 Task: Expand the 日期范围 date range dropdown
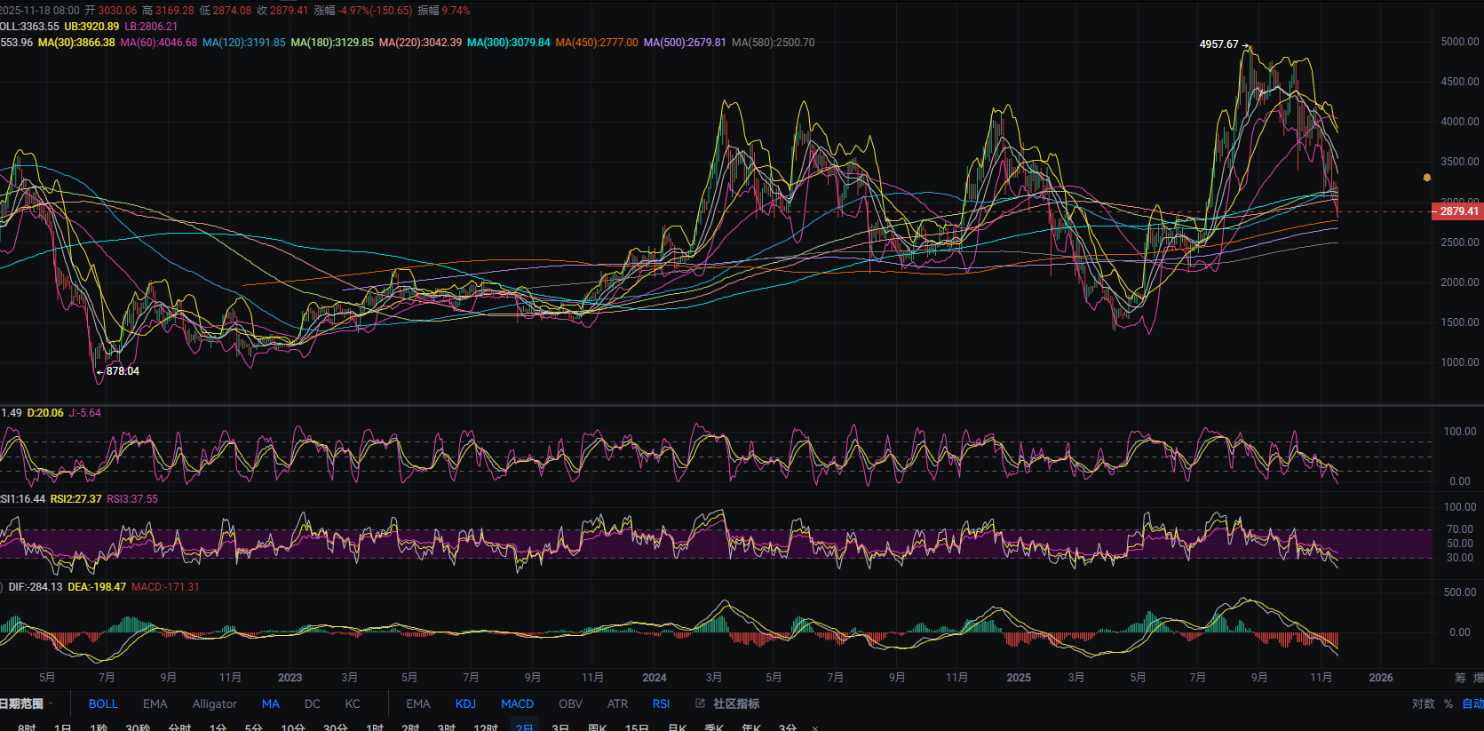pyautogui.click(x=25, y=703)
